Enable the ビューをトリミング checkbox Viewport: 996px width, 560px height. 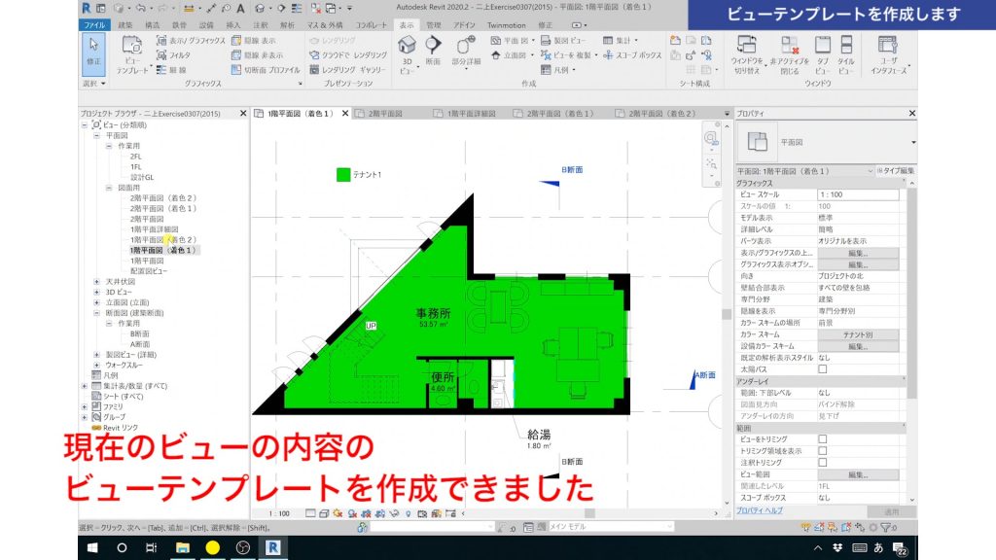(x=822, y=438)
